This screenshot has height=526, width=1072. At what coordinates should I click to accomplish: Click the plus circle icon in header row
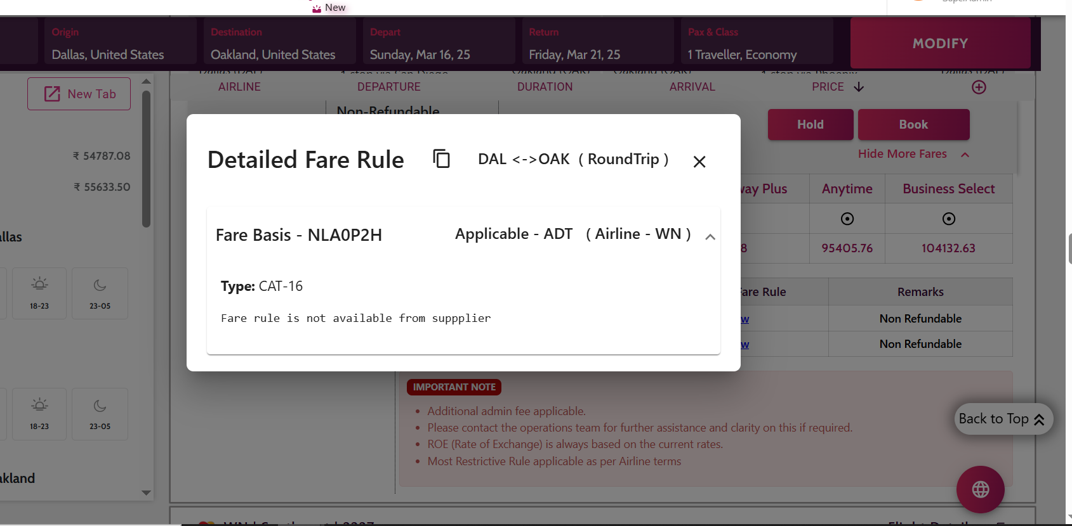pyautogui.click(x=979, y=87)
